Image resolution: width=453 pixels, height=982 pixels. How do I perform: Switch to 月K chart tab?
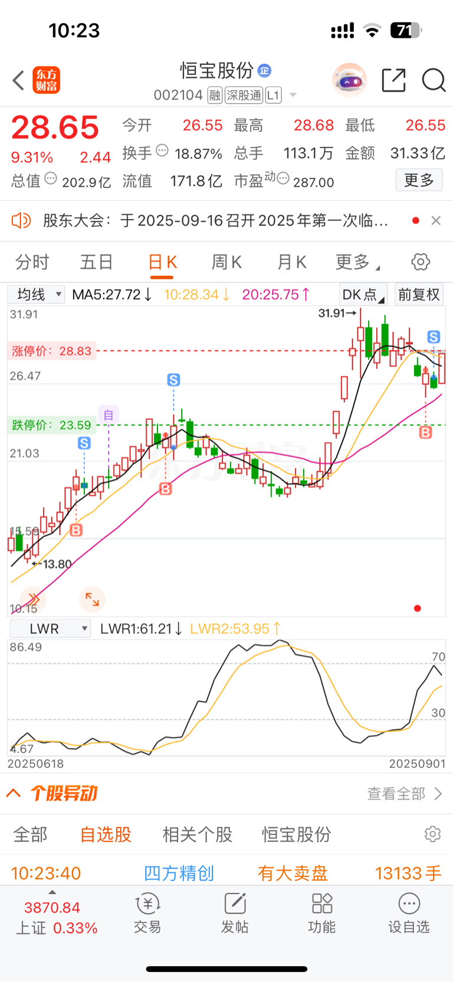click(291, 262)
